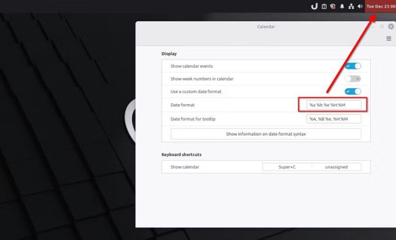Enable Show week numbers in calendar
396x240 pixels.
pos(353,79)
